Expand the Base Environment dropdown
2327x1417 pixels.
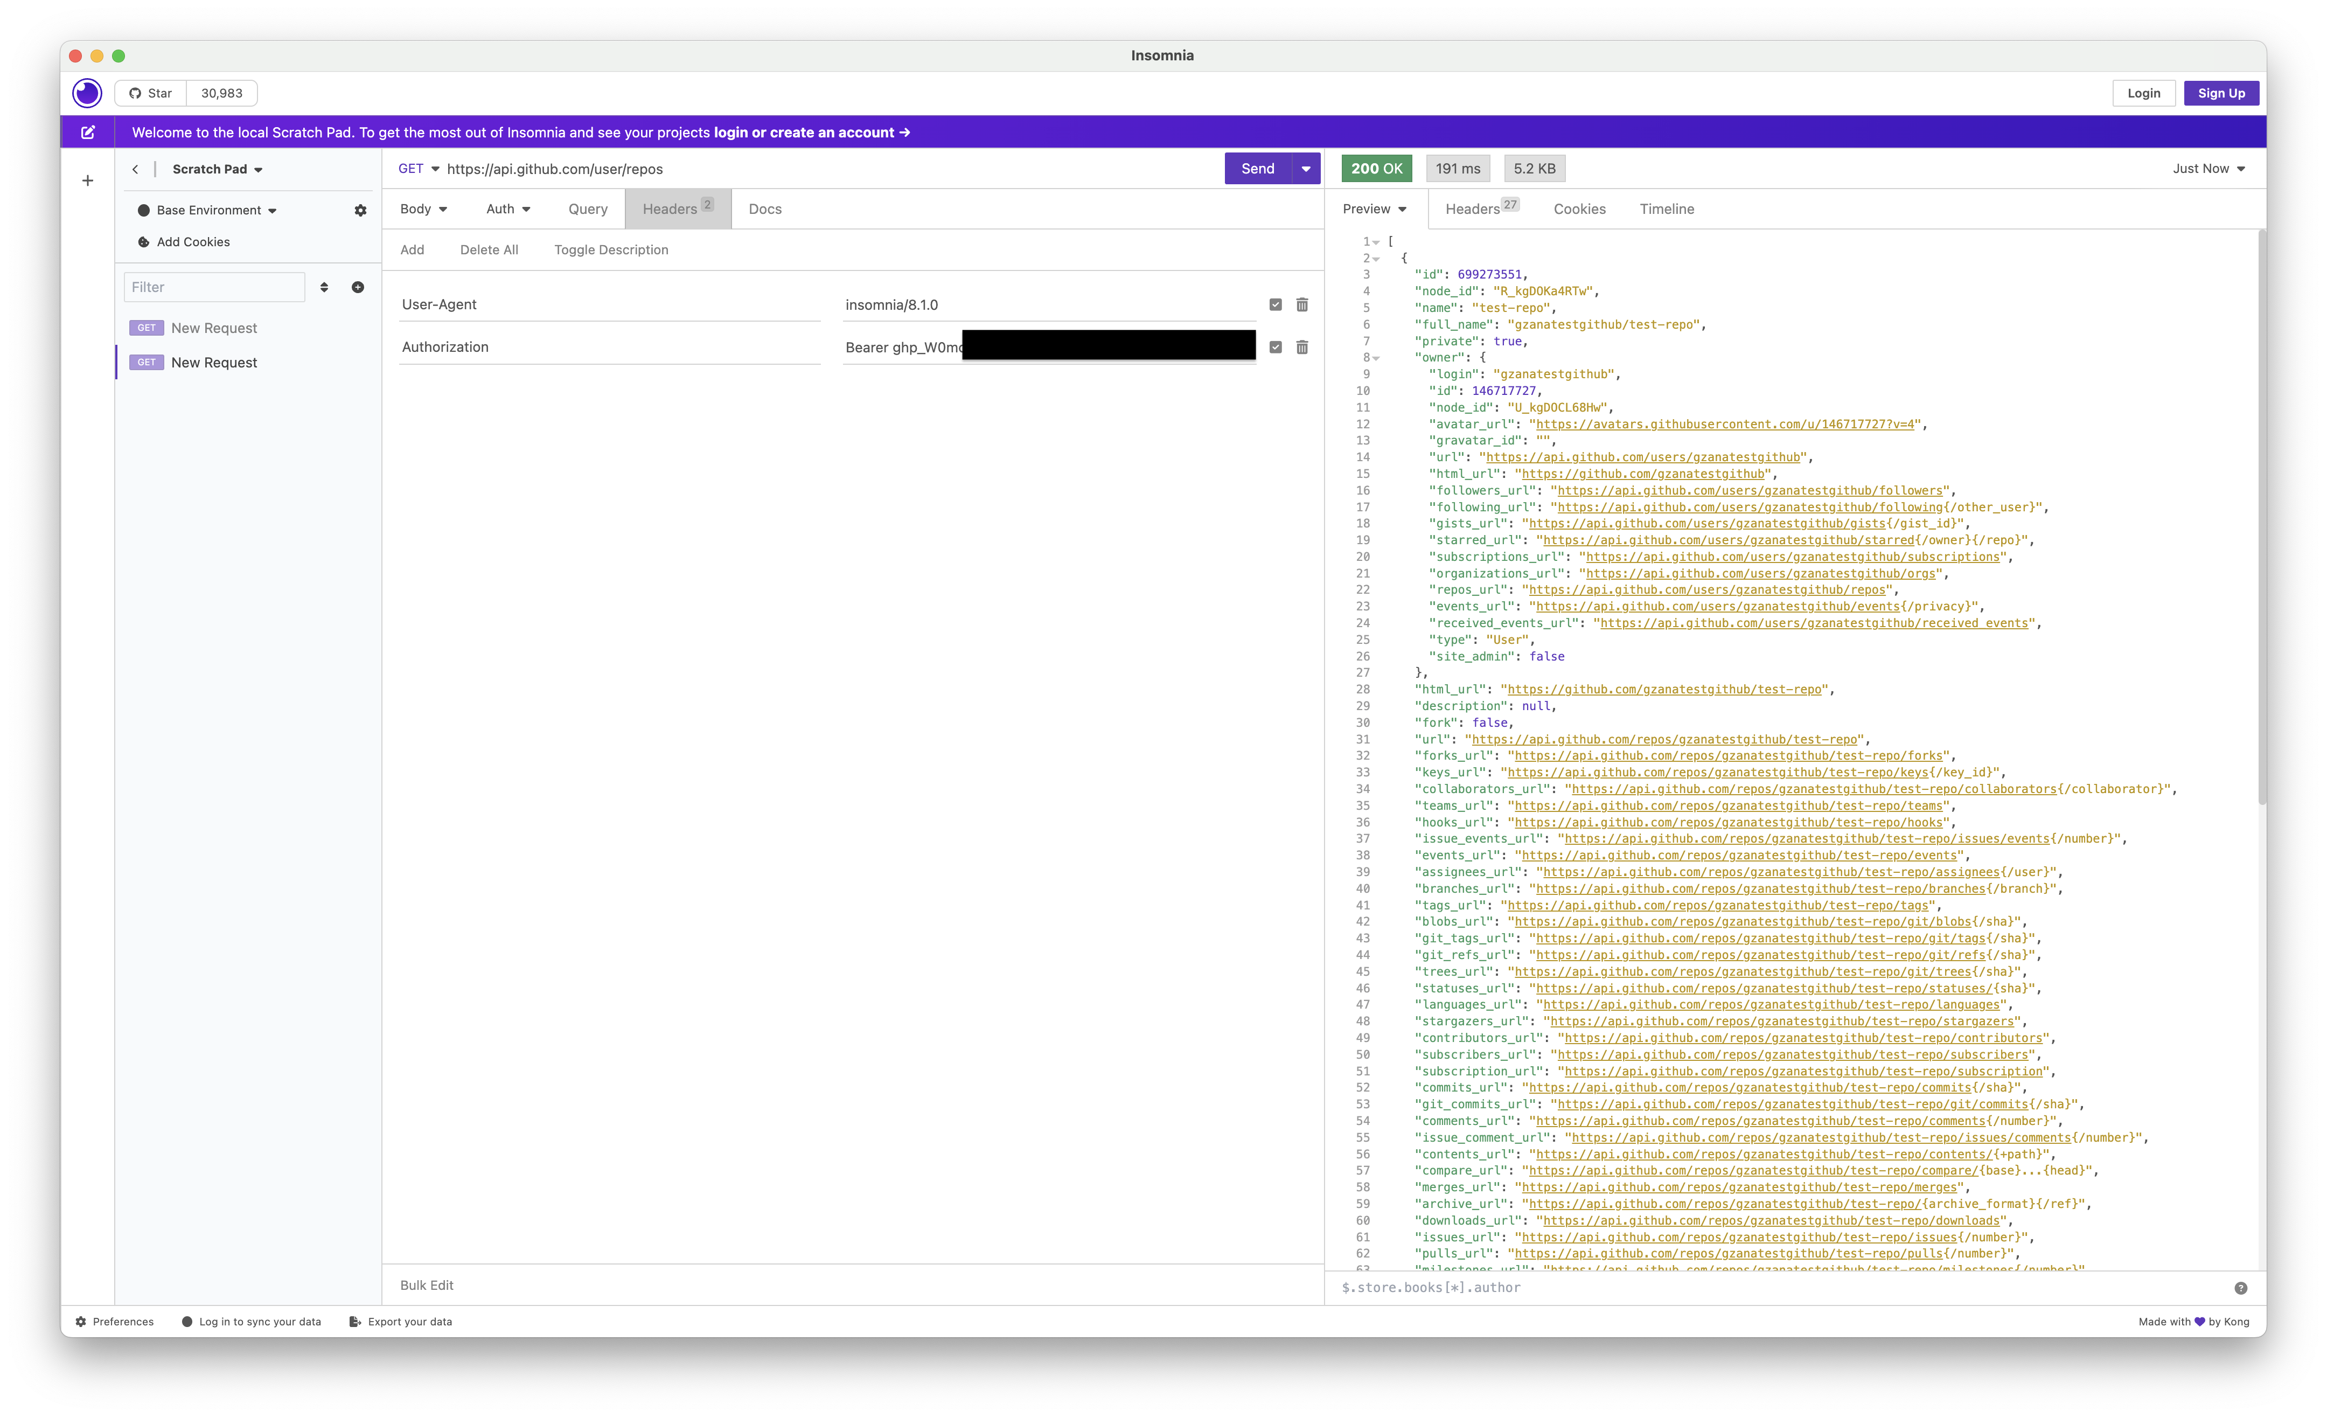point(216,210)
